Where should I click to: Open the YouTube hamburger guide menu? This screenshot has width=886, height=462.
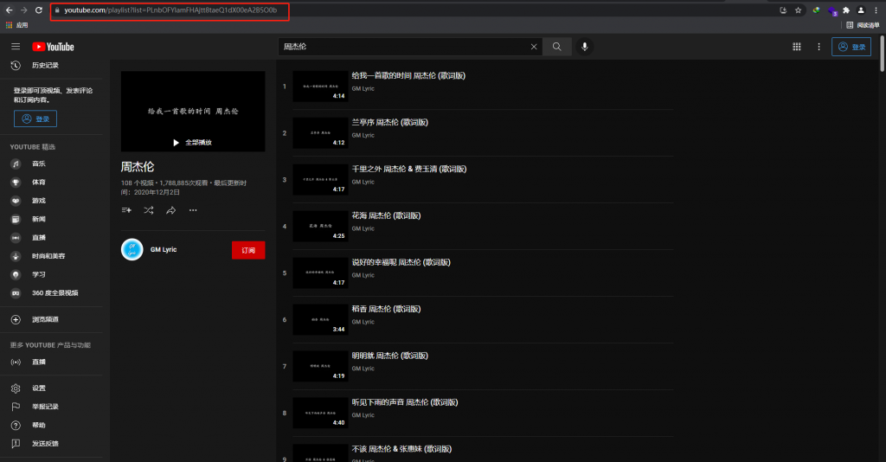(16, 47)
